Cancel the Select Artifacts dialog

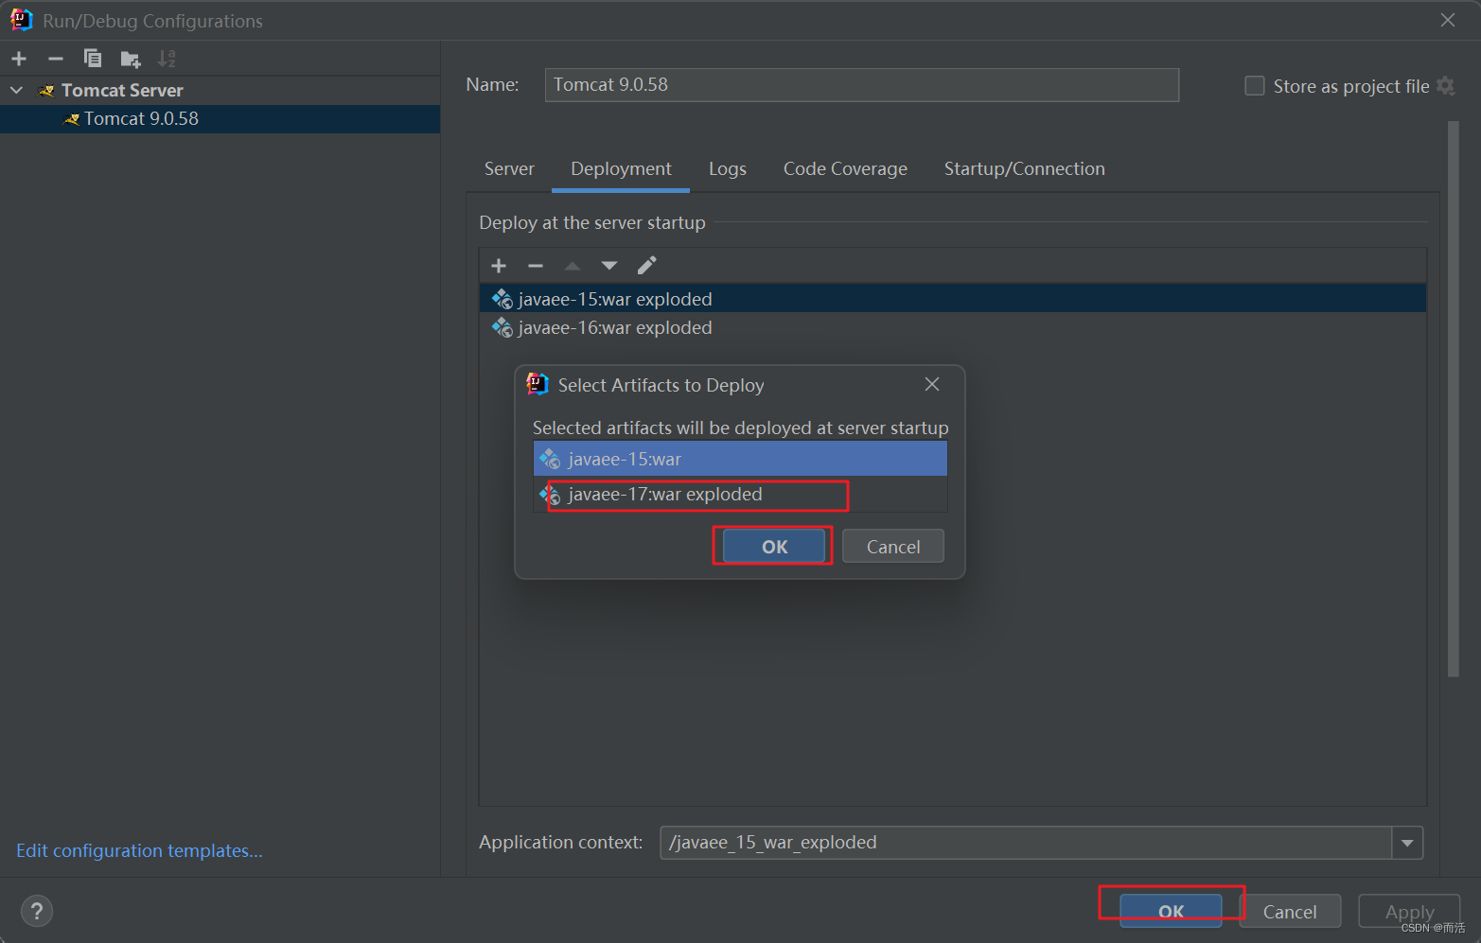coord(892,547)
